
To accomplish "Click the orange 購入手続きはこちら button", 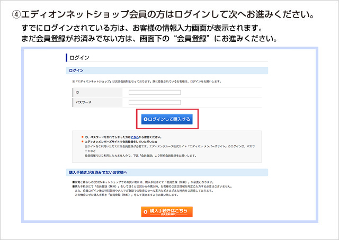I will click(x=167, y=212).
